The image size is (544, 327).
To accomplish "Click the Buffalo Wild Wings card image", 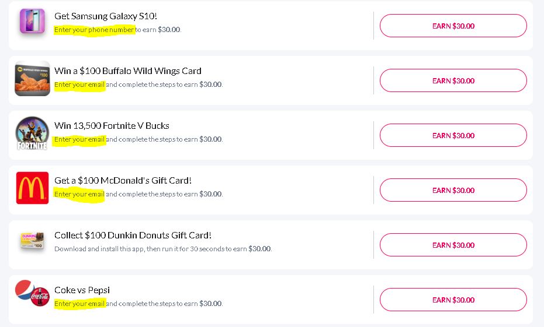I will [x=32, y=78].
